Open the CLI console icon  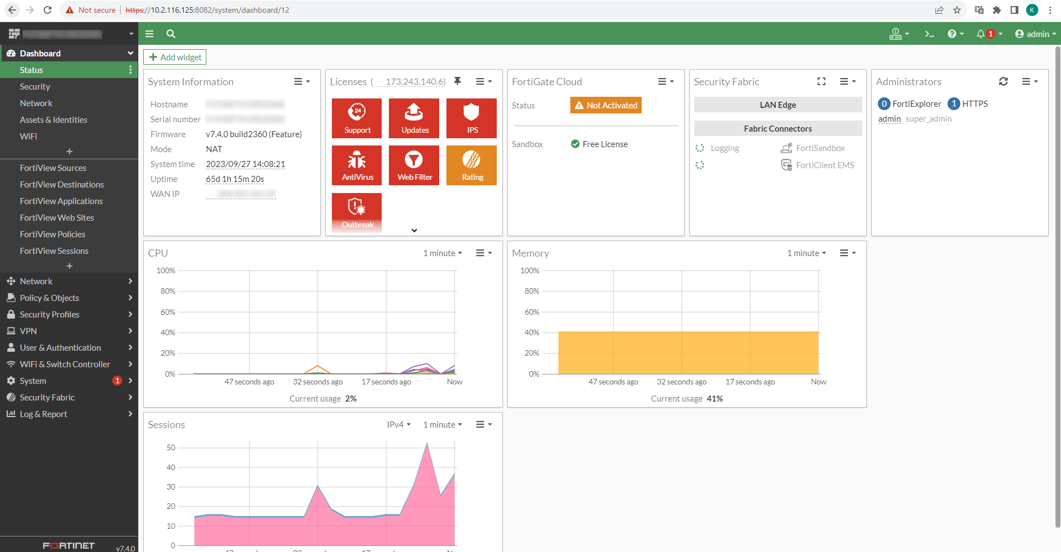point(929,34)
